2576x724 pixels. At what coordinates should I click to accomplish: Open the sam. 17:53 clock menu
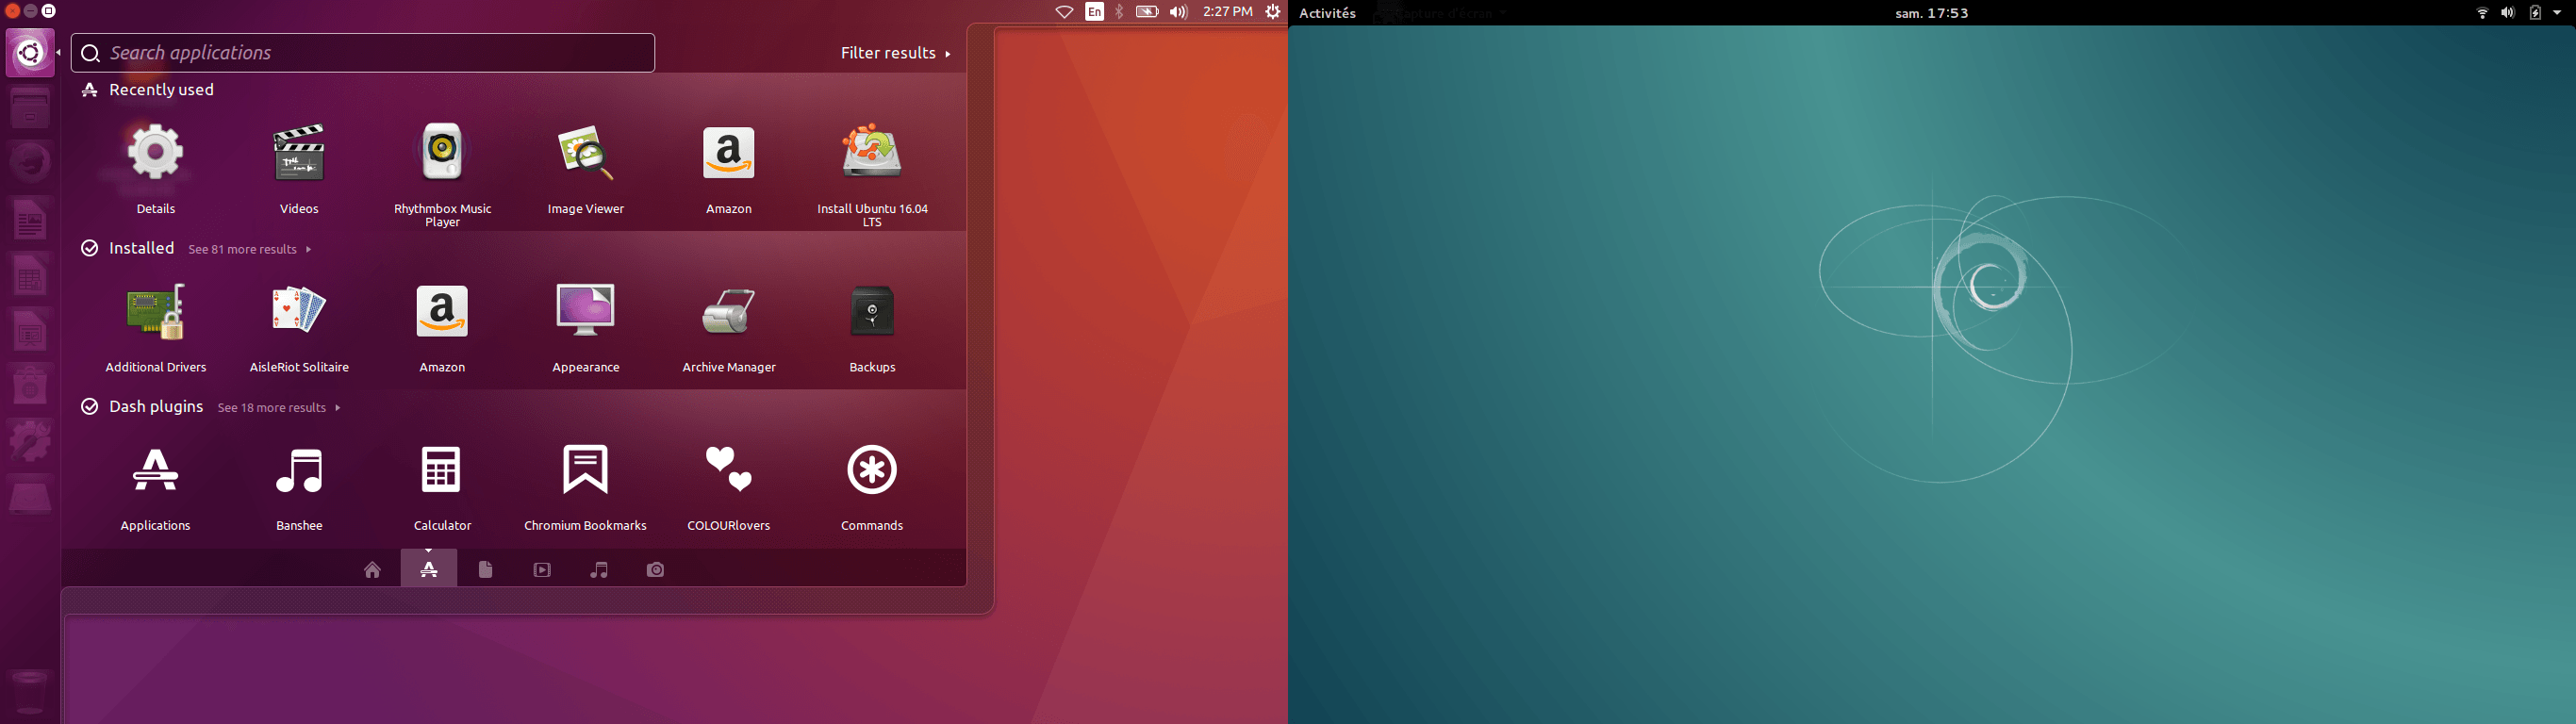coord(1931,13)
